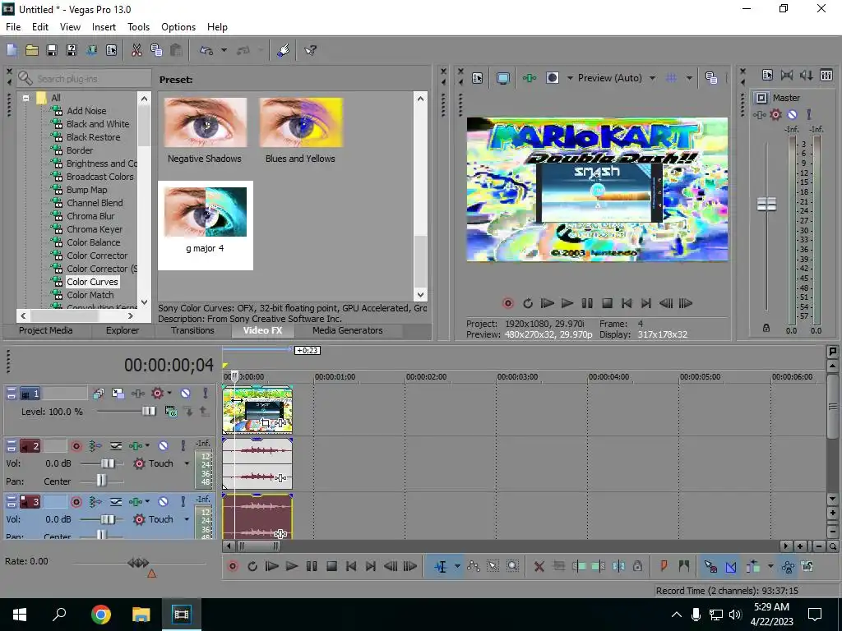Open Master Bus FX gear icon
The image size is (842, 631).
coord(775,114)
